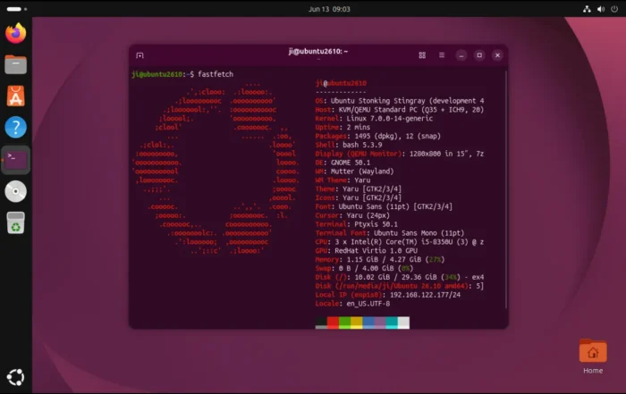The width and height of the screenshot is (626, 394).
Task: Close the terminal window
Action: coord(497,55)
